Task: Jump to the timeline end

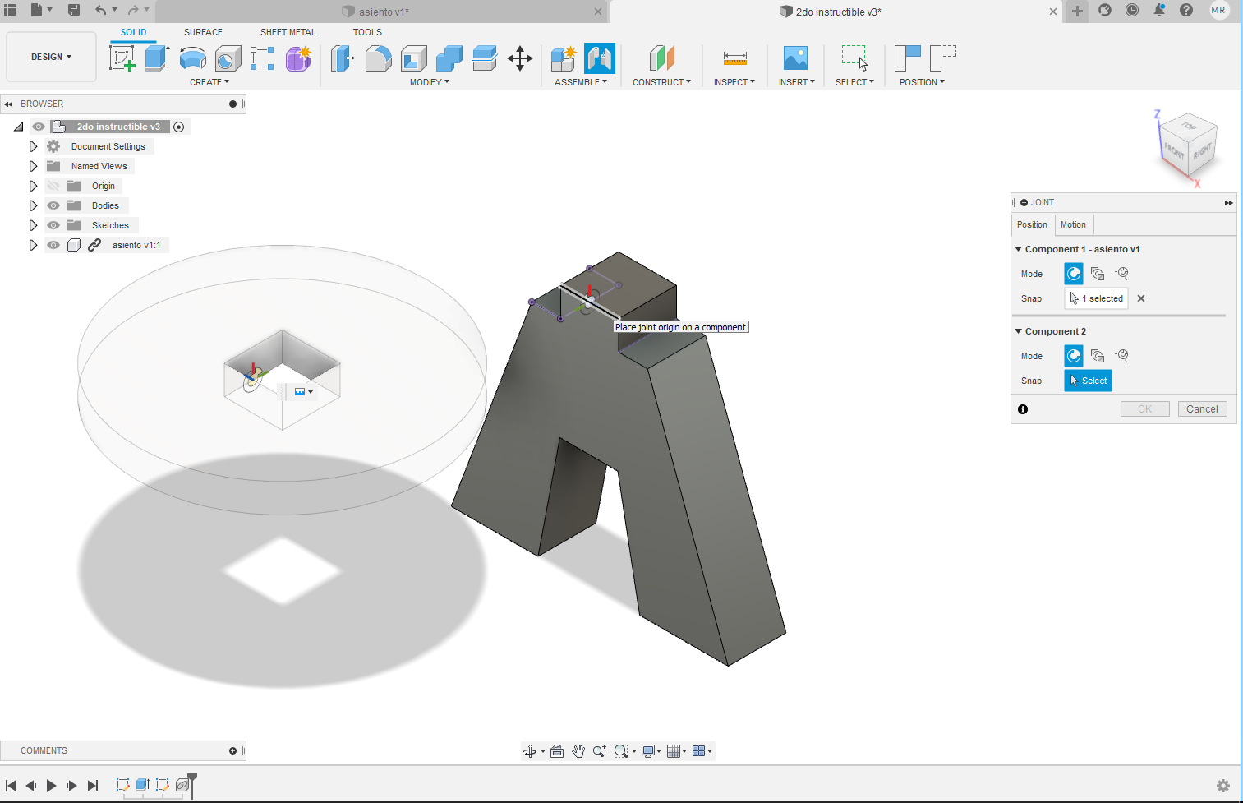Action: point(93,786)
